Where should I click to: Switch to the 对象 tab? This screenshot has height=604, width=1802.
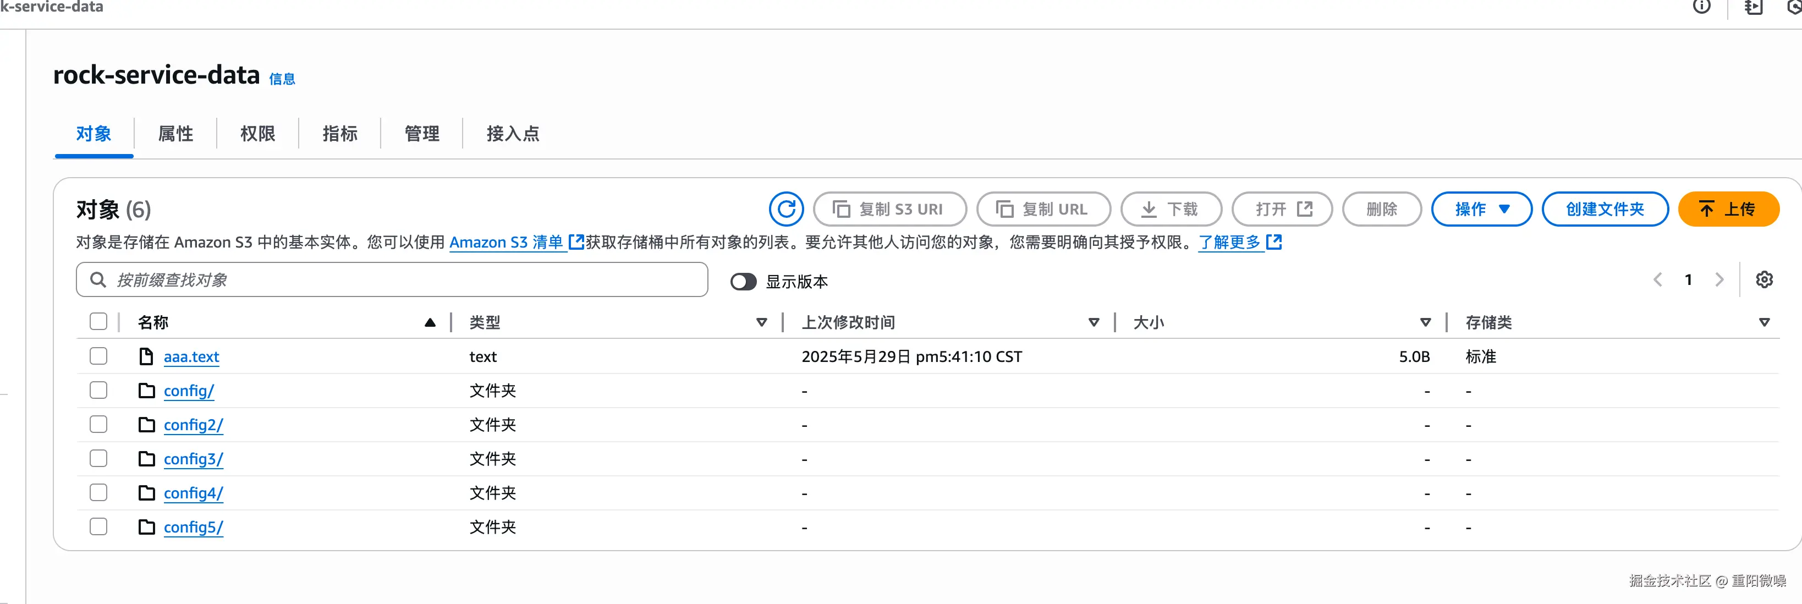point(94,134)
